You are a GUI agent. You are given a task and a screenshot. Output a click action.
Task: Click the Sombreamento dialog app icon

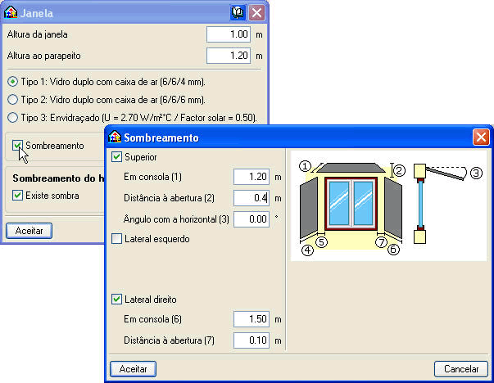tap(115, 137)
